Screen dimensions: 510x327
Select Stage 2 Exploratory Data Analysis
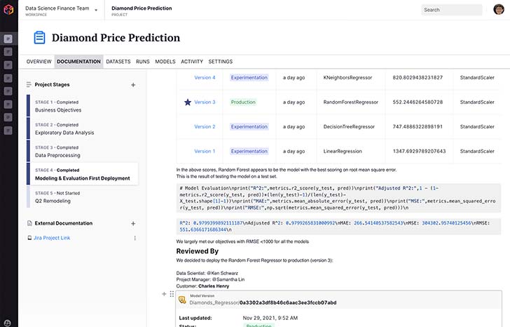pyautogui.click(x=83, y=128)
